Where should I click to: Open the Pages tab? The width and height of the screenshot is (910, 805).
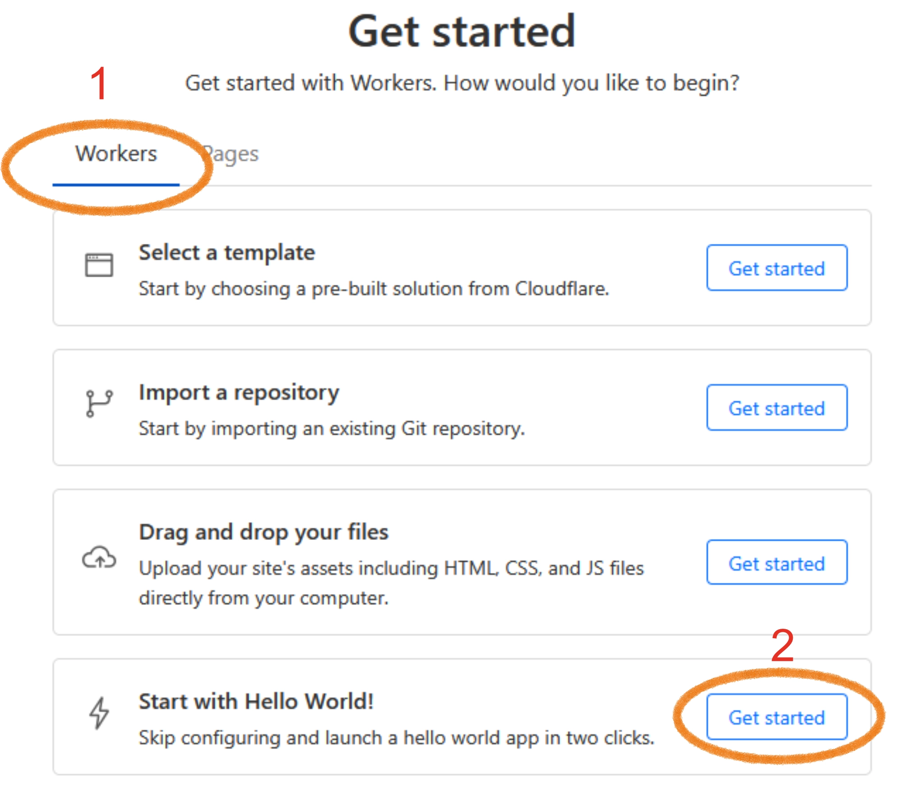[x=231, y=154]
